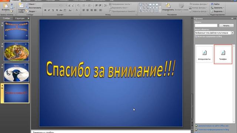237x133 pixels.
Task: Click the increase indent icon
Action: point(100,6)
